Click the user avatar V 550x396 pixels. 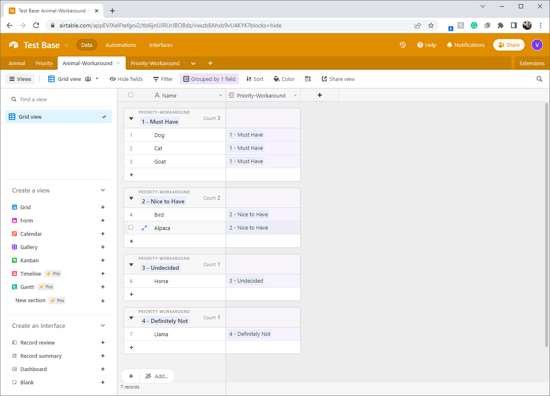coord(537,45)
